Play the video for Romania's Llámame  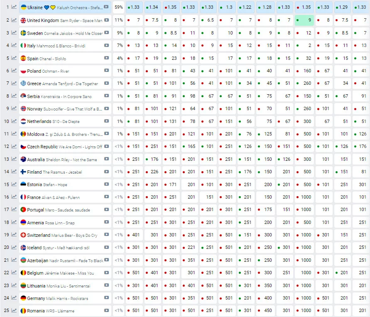click(106, 310)
